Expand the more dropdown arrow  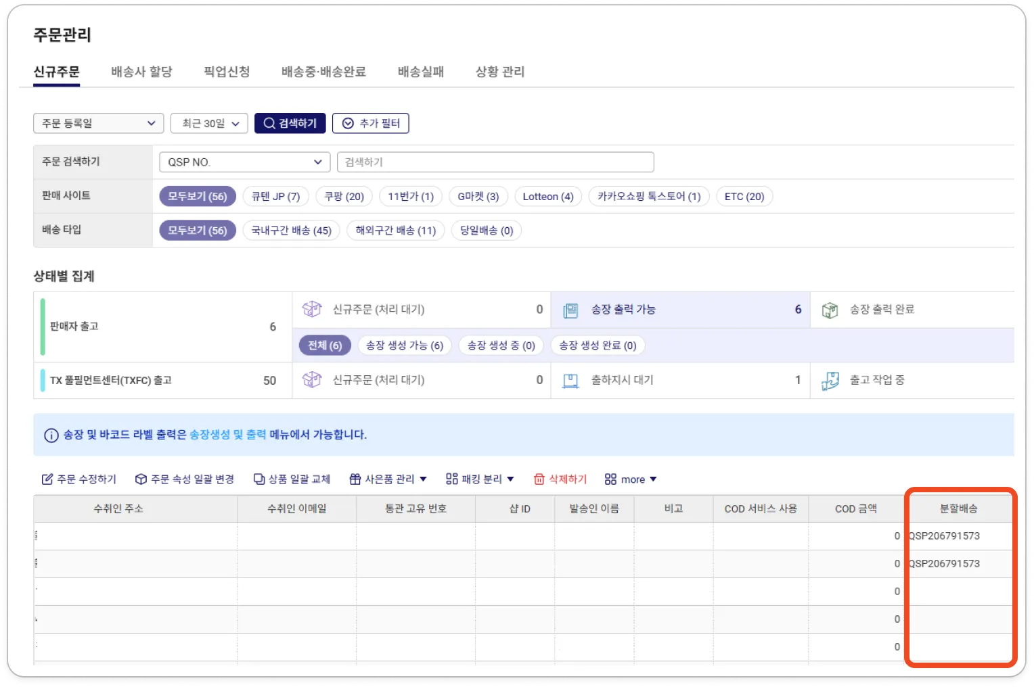click(x=654, y=479)
